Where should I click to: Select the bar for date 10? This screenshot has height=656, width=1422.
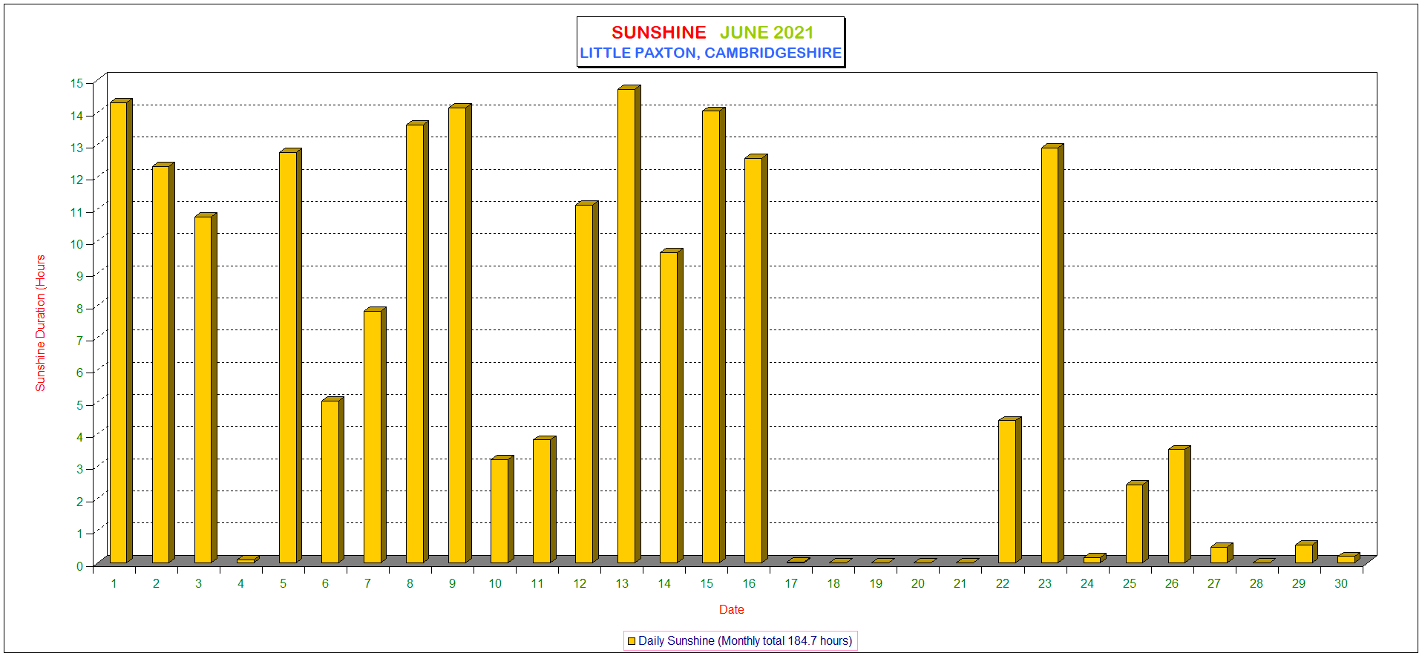point(502,509)
